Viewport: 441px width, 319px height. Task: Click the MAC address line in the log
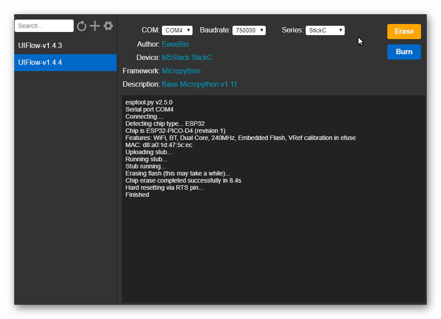(159, 145)
